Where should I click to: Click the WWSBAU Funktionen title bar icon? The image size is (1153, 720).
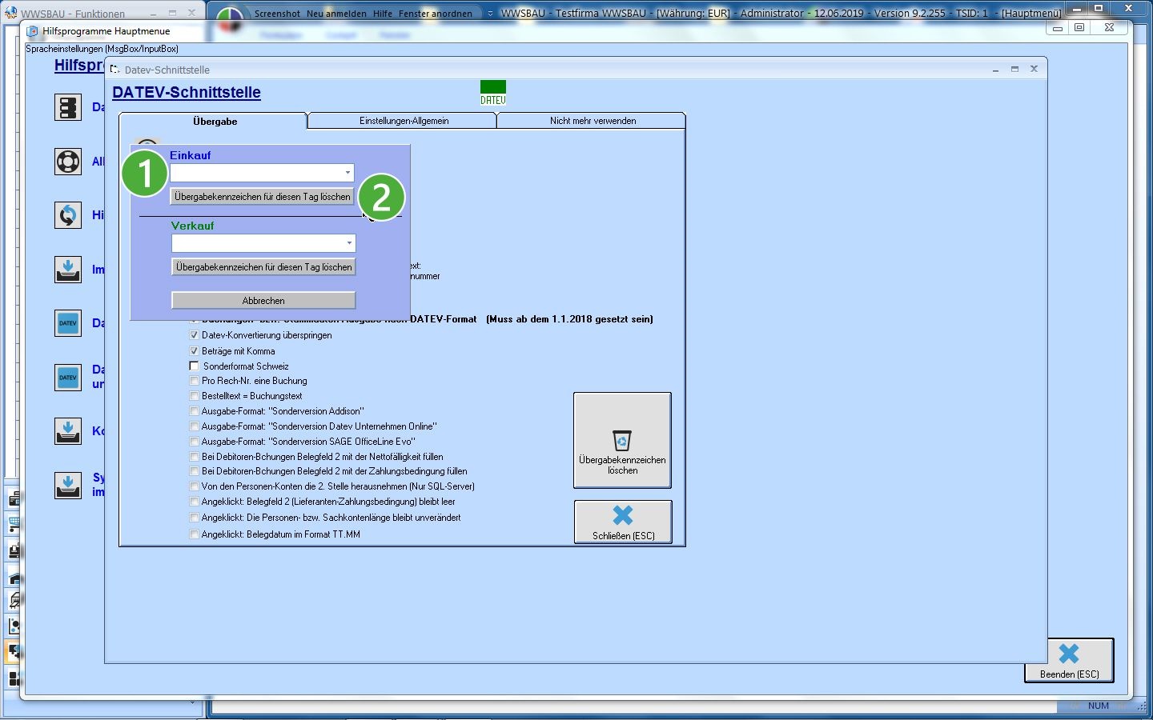10,13
